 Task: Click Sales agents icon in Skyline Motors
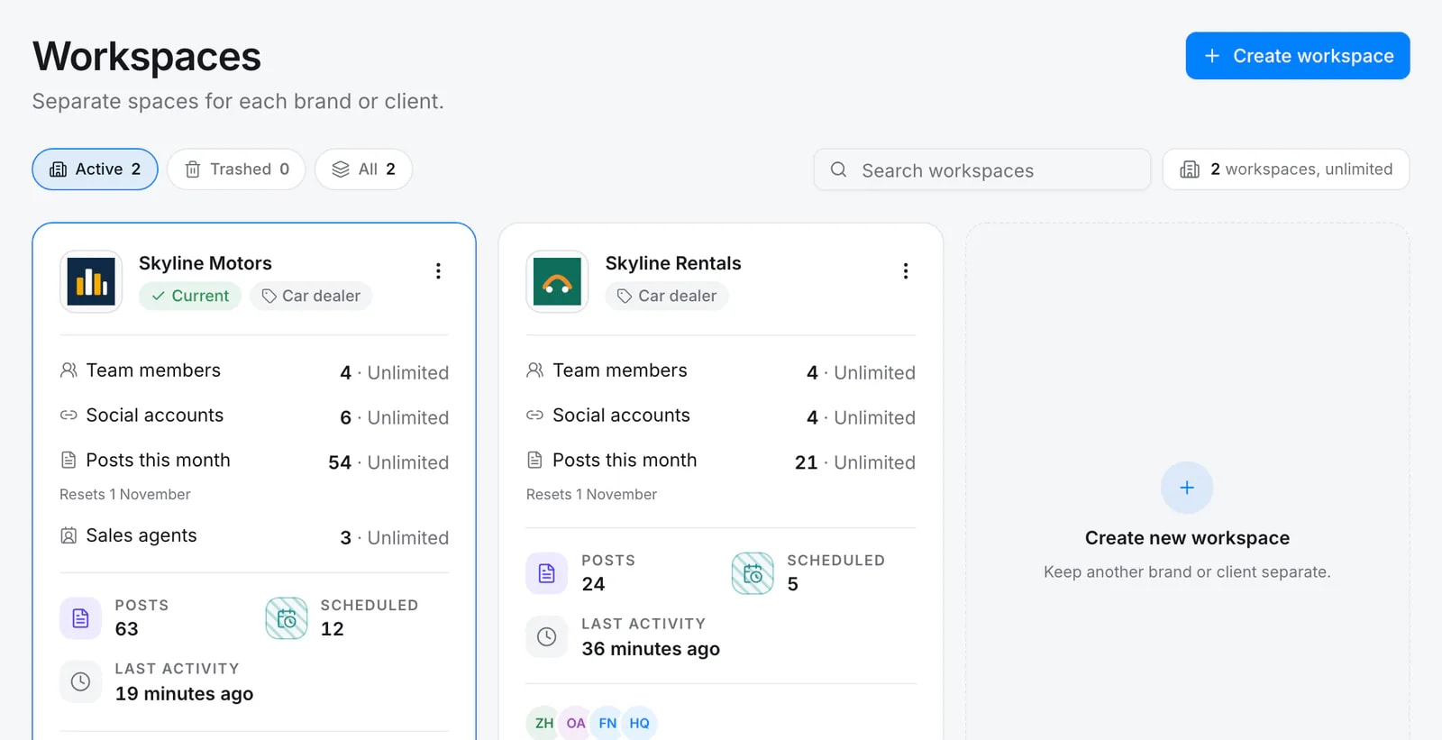(x=68, y=535)
